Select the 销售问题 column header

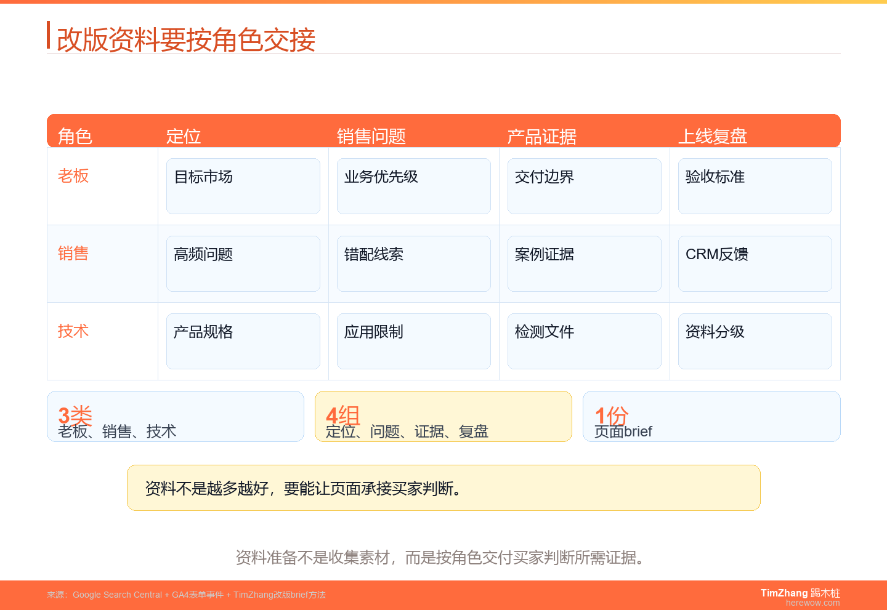coord(371,136)
